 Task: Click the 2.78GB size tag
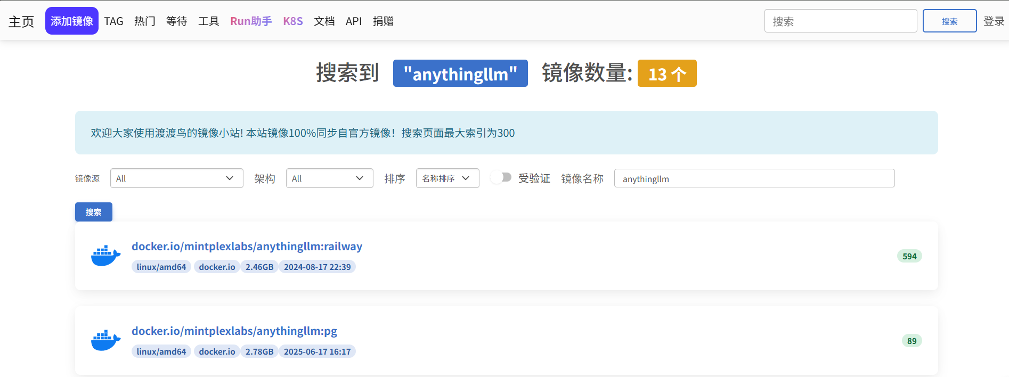coord(259,351)
